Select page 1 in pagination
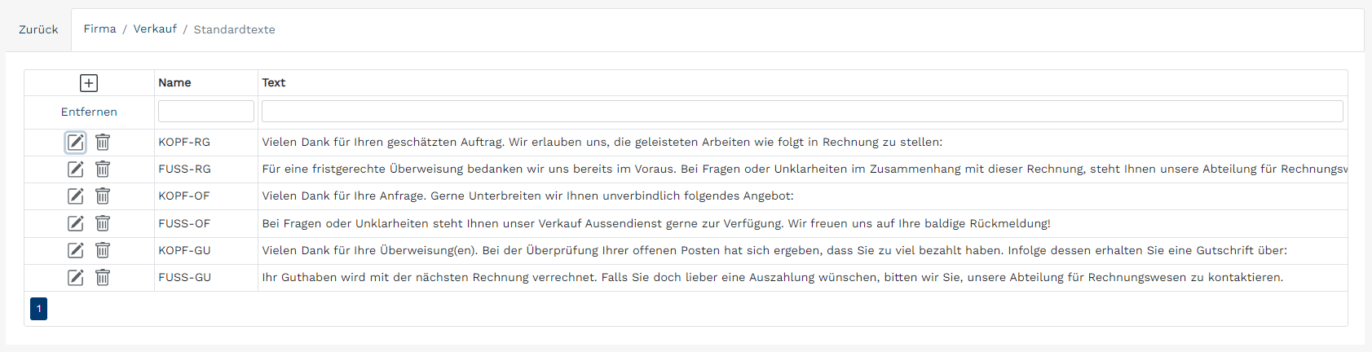Screen dimensions: 1372x352 coord(38,309)
